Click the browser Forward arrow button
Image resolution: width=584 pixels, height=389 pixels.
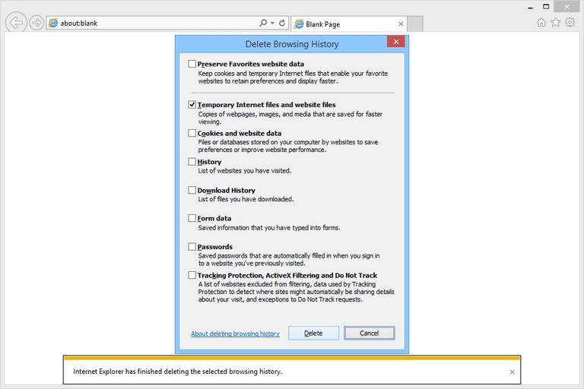pyautogui.click(x=36, y=23)
